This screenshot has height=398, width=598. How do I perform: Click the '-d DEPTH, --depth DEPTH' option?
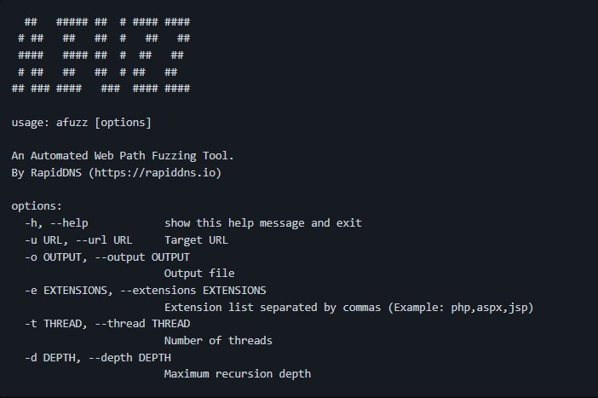pyautogui.click(x=98, y=357)
